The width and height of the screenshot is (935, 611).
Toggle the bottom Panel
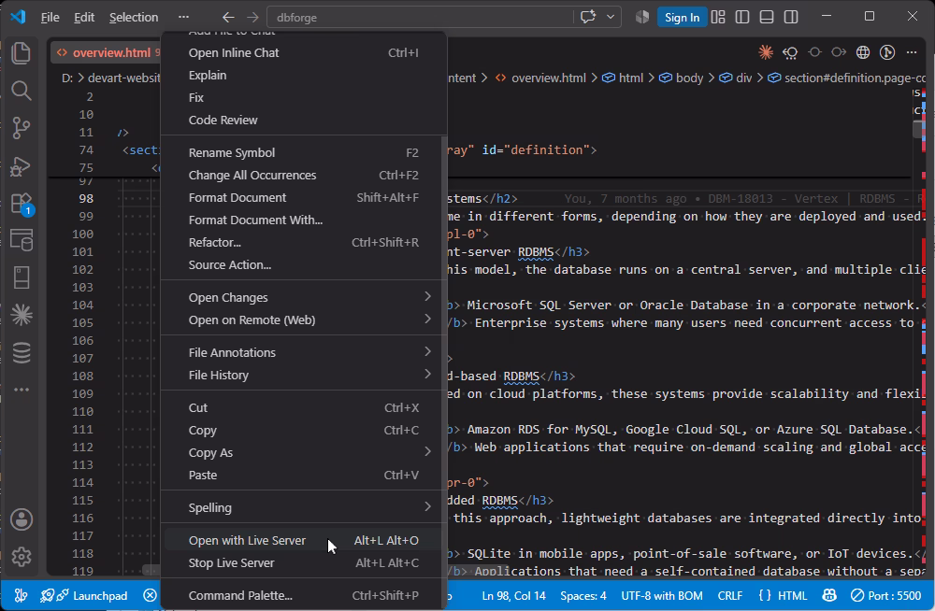(767, 17)
